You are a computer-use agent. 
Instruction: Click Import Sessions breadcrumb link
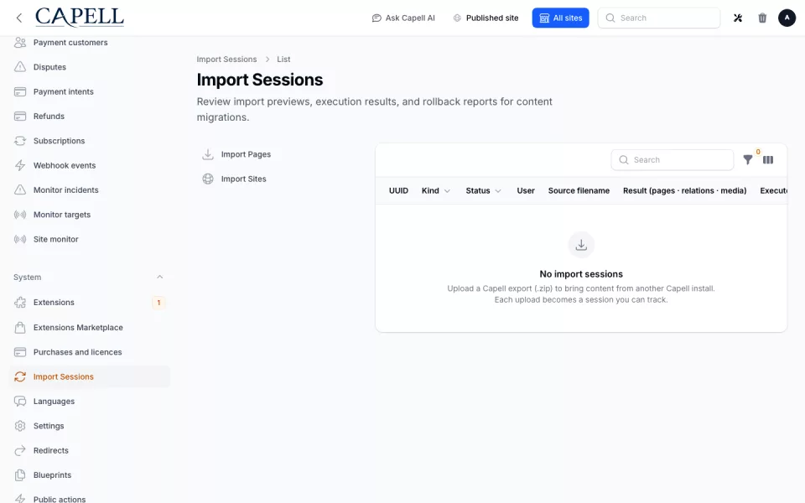coord(226,60)
